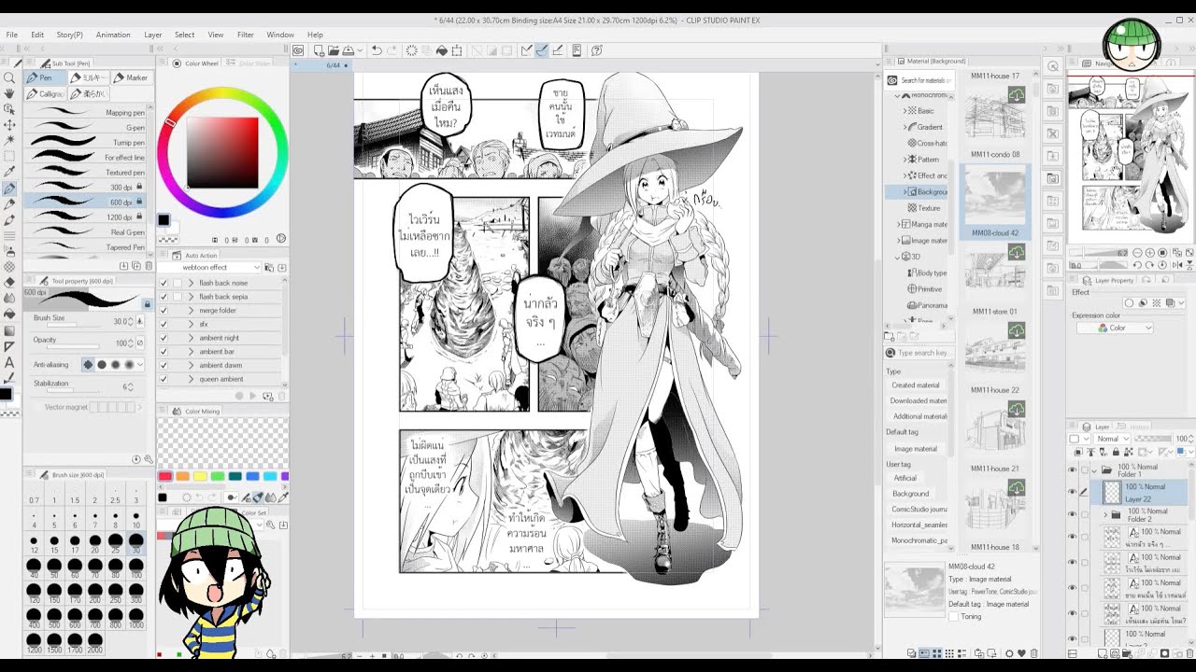The image size is (1196, 672).
Task: Select the Text tool
Action: (9, 362)
